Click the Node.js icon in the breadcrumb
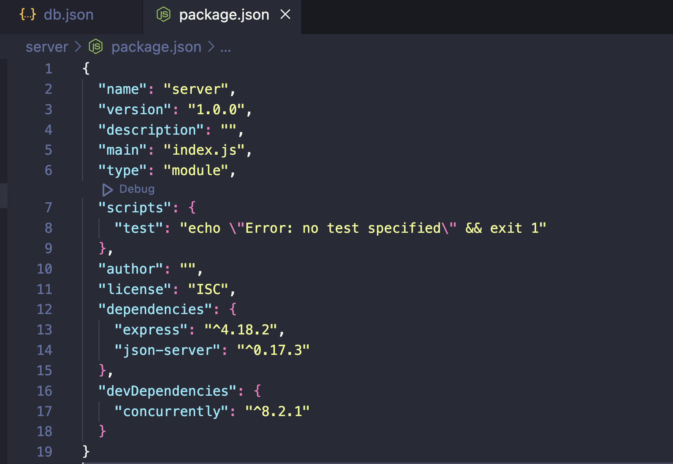Image resolution: width=673 pixels, height=464 pixels. [x=96, y=47]
